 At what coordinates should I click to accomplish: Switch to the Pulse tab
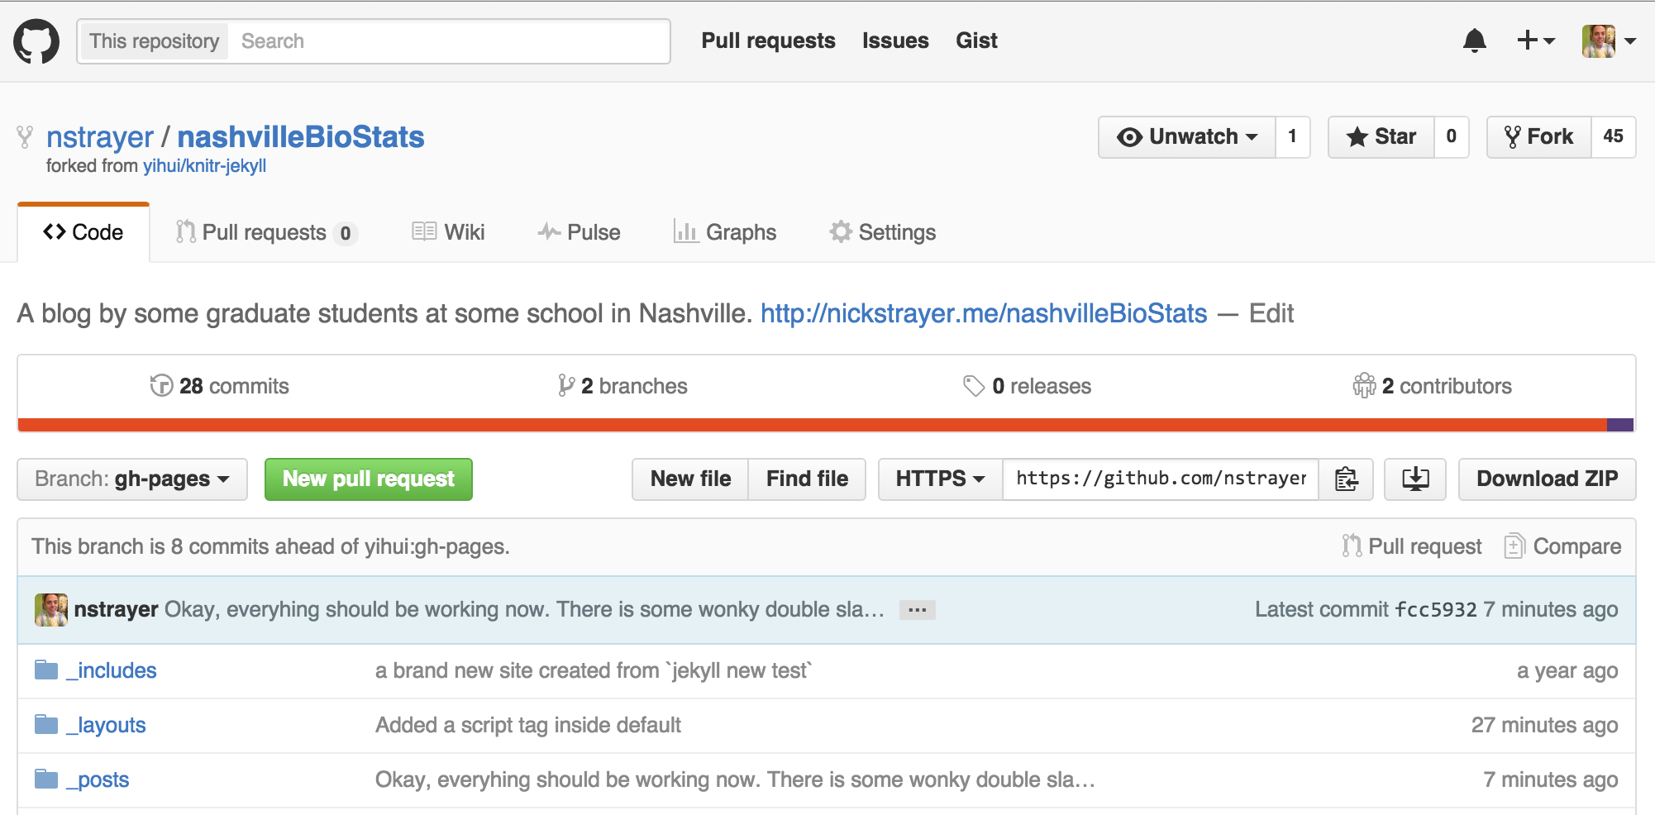click(579, 232)
